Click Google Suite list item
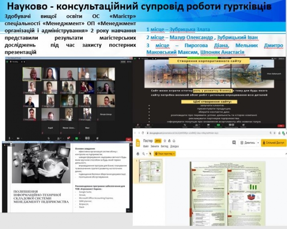The height and width of the screenshot is (229, 287). click(85, 192)
